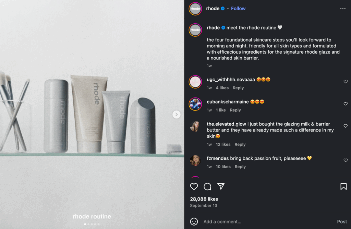Viewport: 351px width, 229px height.
Task: Share the post with the paper plane icon
Action: tap(221, 186)
